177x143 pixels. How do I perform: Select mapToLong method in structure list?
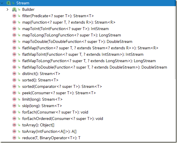pos(72,35)
